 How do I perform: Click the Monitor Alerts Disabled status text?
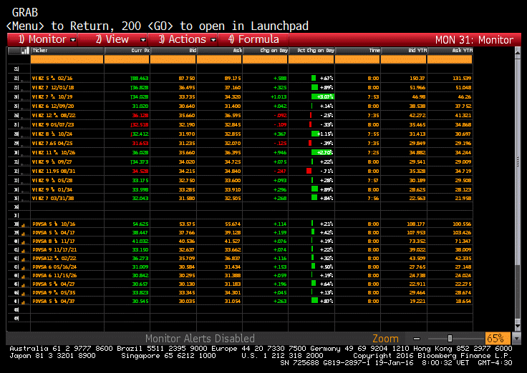(x=200, y=339)
